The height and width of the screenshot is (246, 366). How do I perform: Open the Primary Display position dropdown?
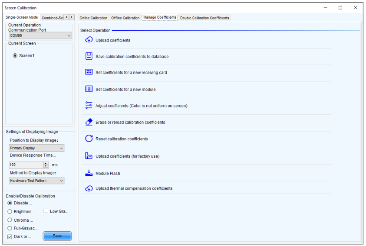pos(36,148)
